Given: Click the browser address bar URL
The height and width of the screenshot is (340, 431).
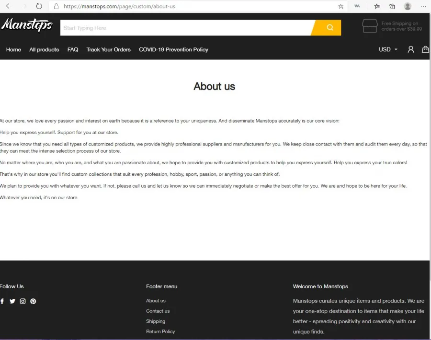Looking at the screenshot, I should click(x=119, y=6).
